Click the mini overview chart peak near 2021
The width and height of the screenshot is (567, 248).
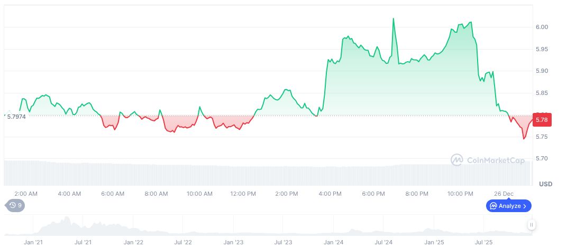tap(66, 218)
